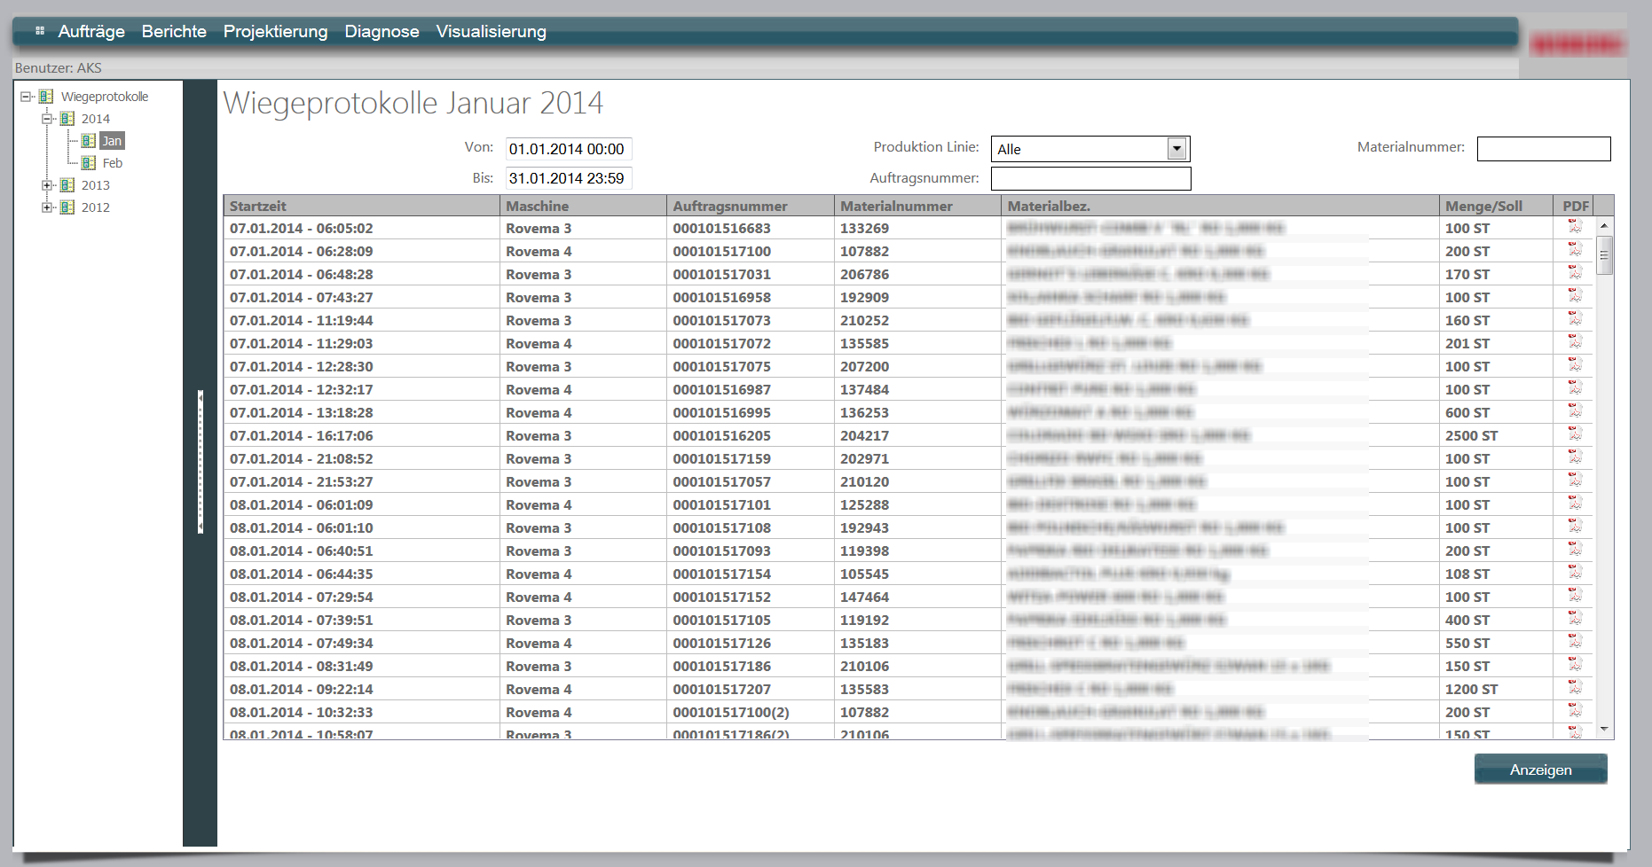Expand the 2012 tree node
1652x867 pixels.
point(48,207)
